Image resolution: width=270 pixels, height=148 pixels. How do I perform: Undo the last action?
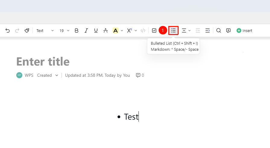pyautogui.click(x=8, y=31)
